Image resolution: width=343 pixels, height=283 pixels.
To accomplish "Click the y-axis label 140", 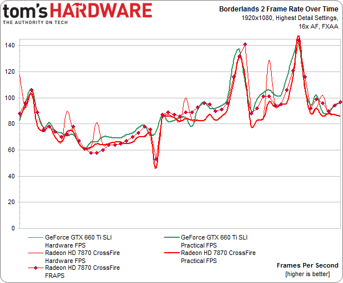I will [10, 46].
